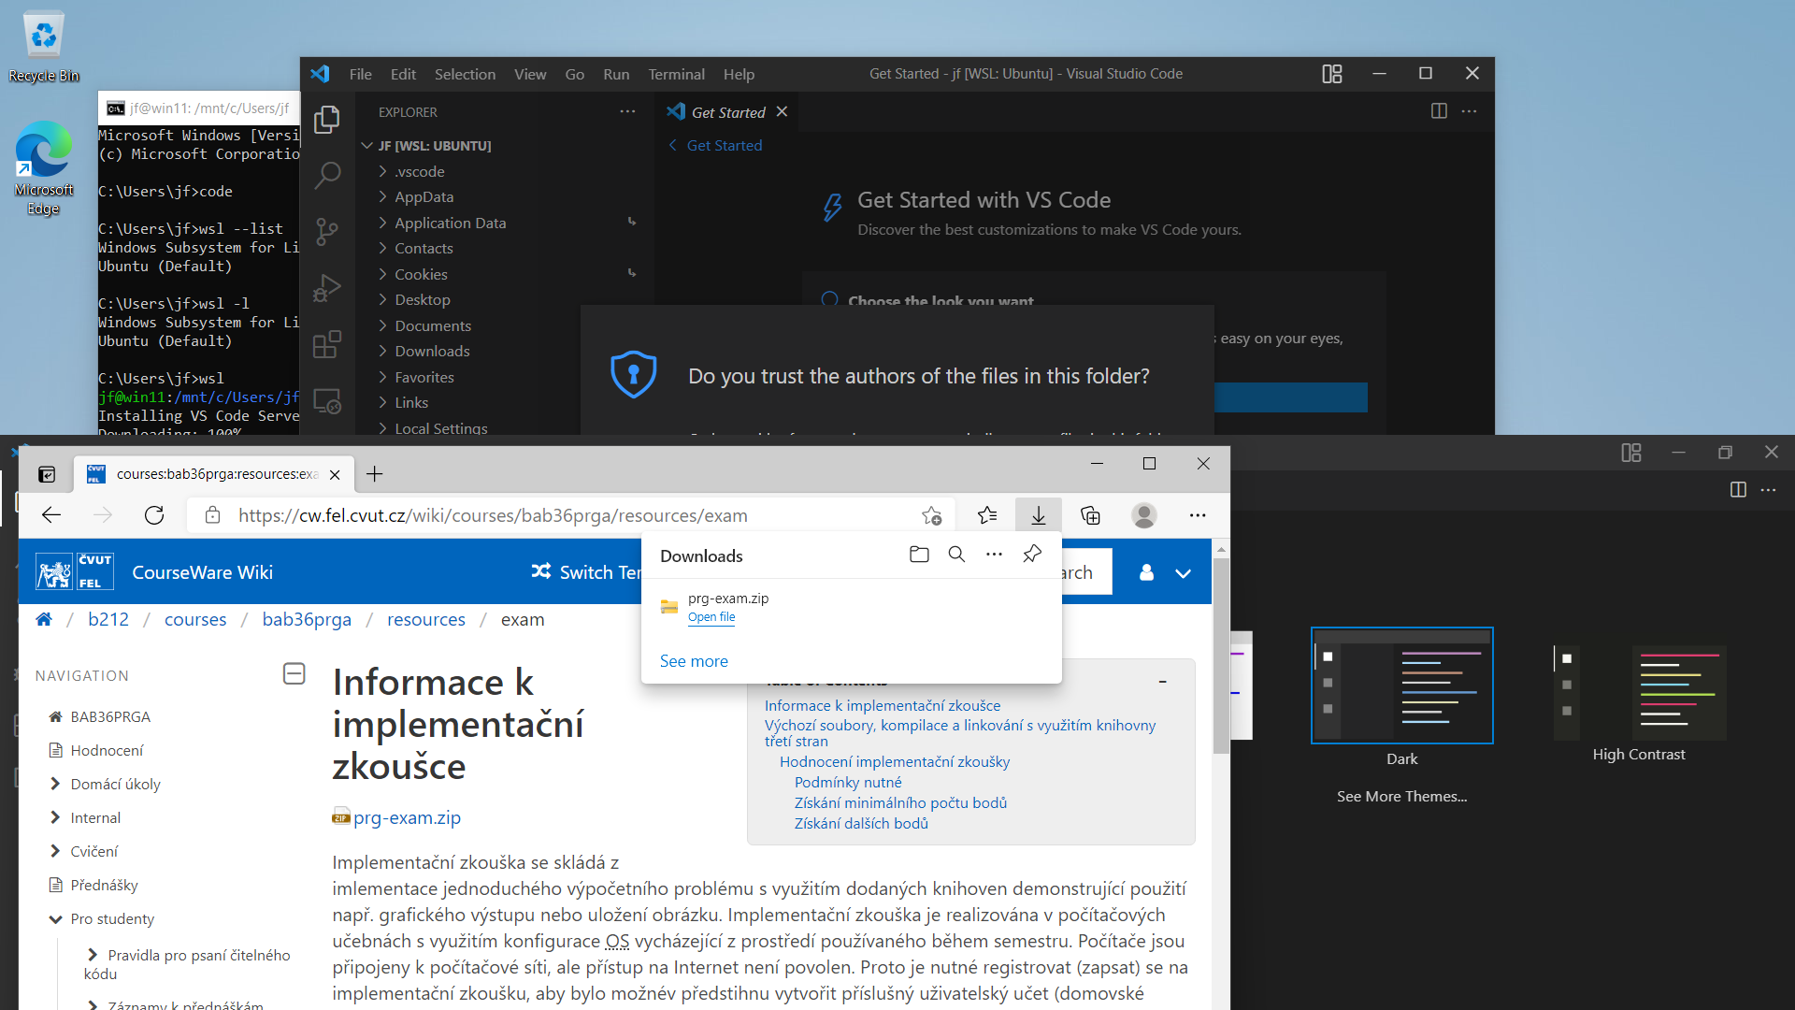The height and width of the screenshot is (1010, 1795).
Task: Open the Terminal menu
Action: click(676, 74)
